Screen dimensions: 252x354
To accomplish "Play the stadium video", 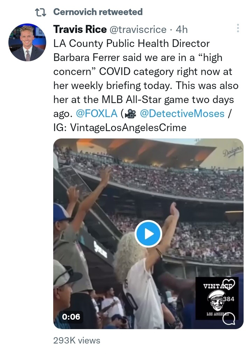I will coord(148,234).
